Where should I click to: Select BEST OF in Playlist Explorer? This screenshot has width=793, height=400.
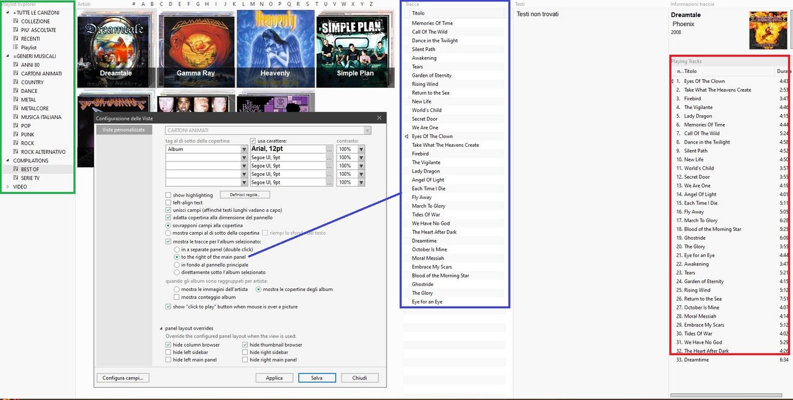(x=30, y=169)
